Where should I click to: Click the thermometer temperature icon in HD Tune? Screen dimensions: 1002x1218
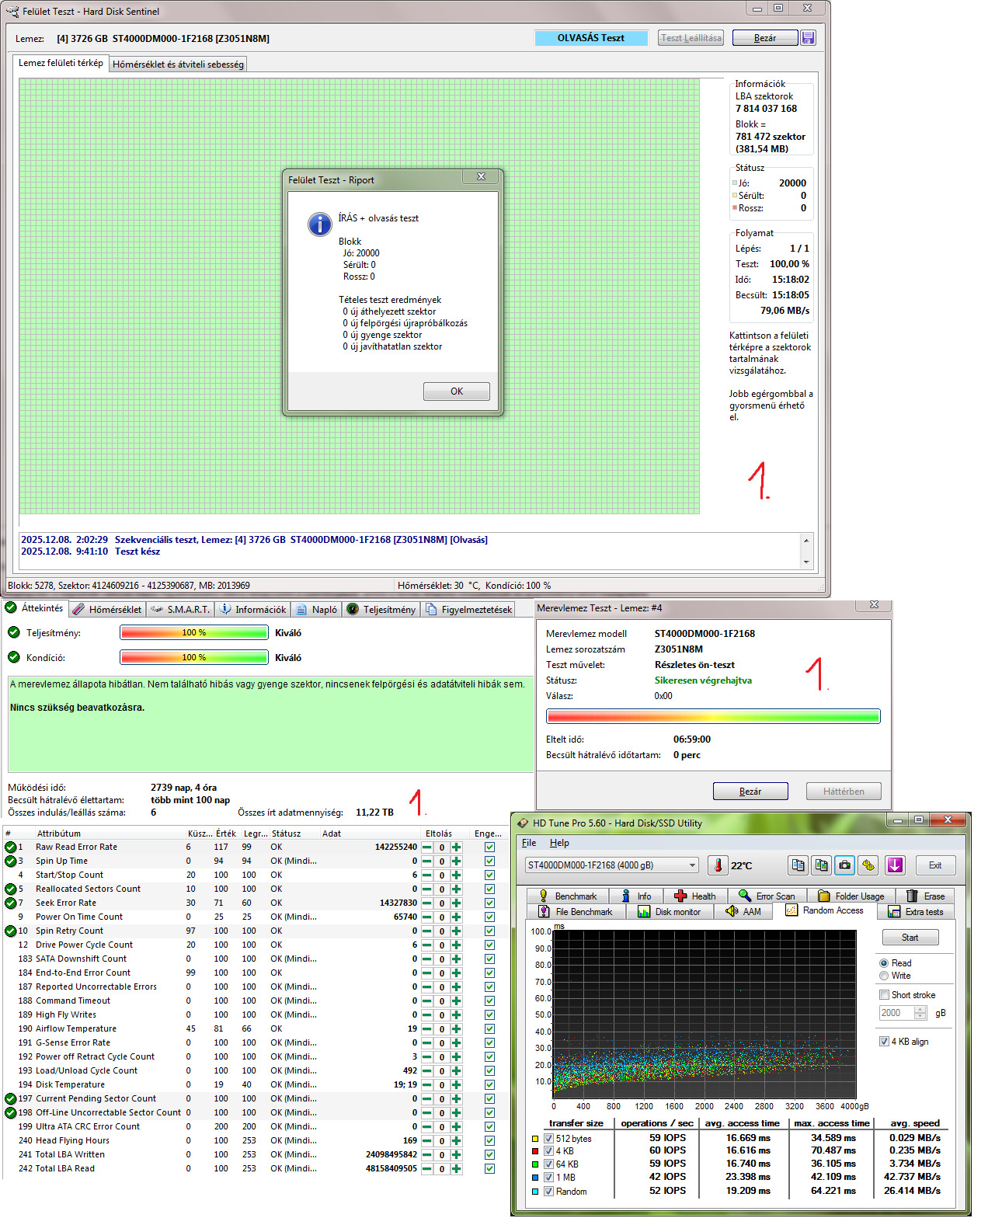[x=718, y=865]
